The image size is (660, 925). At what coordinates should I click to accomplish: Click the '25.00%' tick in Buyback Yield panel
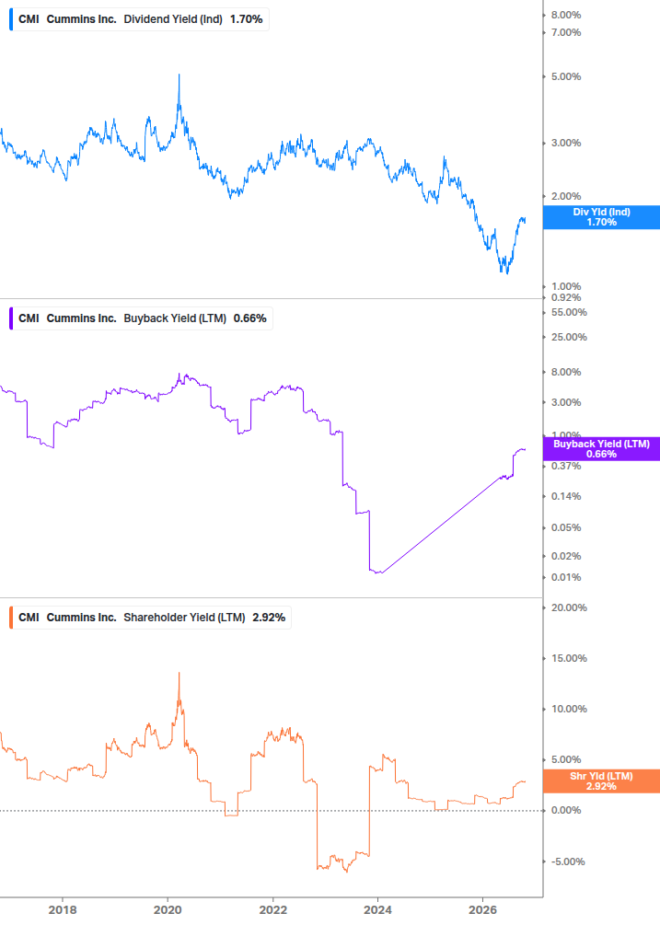tap(569, 338)
